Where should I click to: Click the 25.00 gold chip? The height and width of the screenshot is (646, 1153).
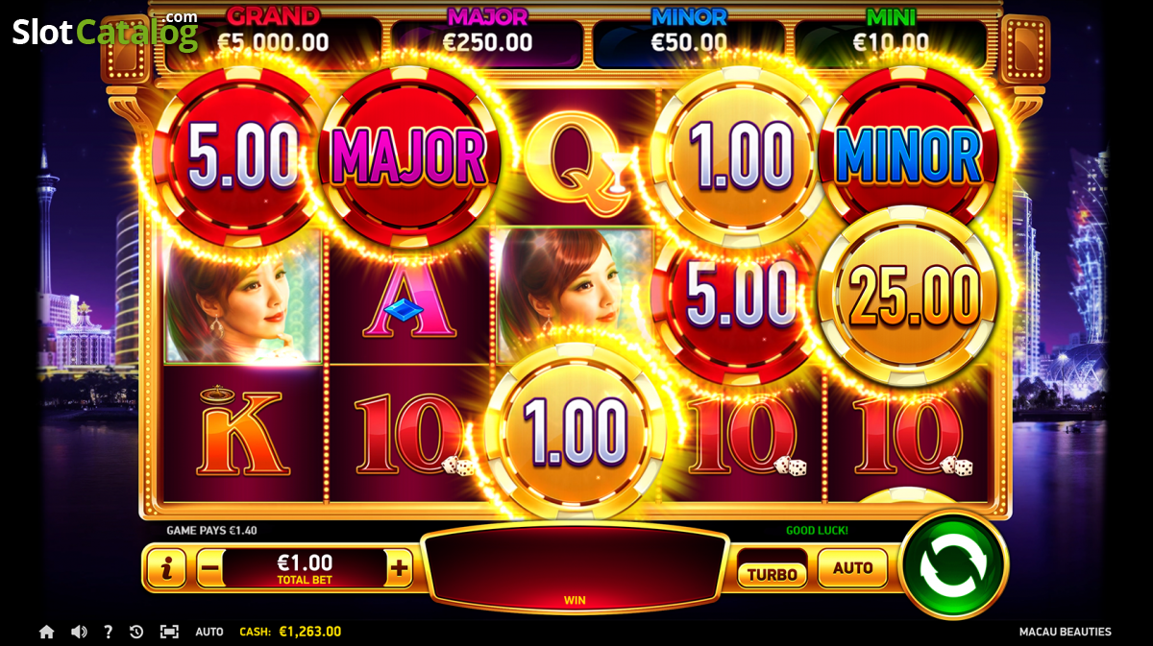[908, 297]
